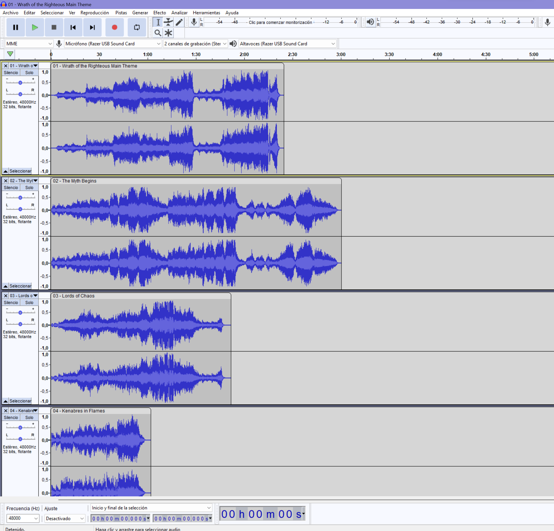Open the Efecto menu
The height and width of the screenshot is (531, 554).
160,13
